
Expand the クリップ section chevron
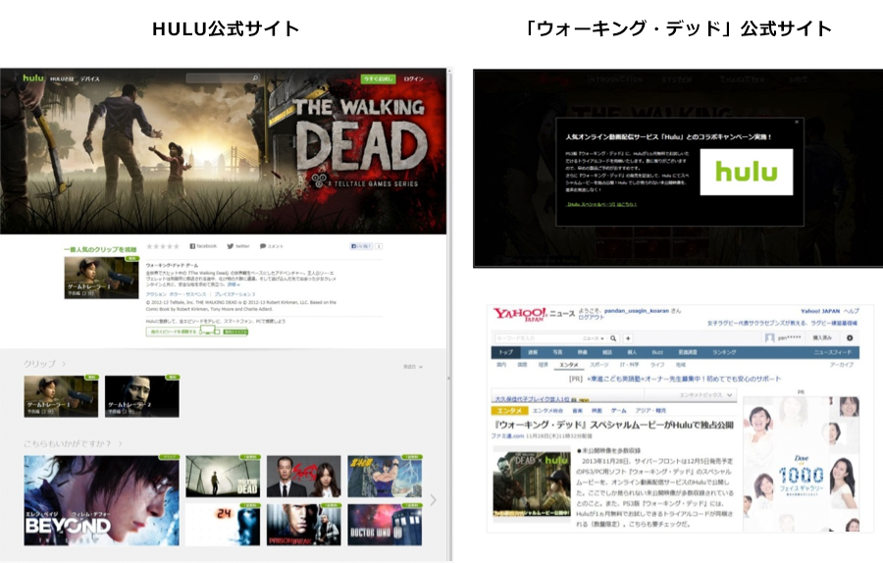pos(64,364)
